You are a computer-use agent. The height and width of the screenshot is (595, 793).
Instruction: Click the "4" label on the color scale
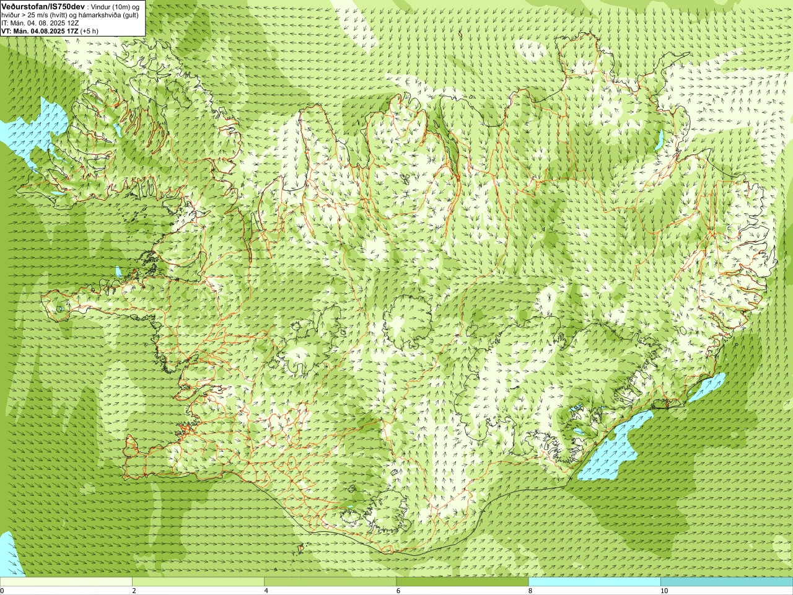tap(266, 591)
